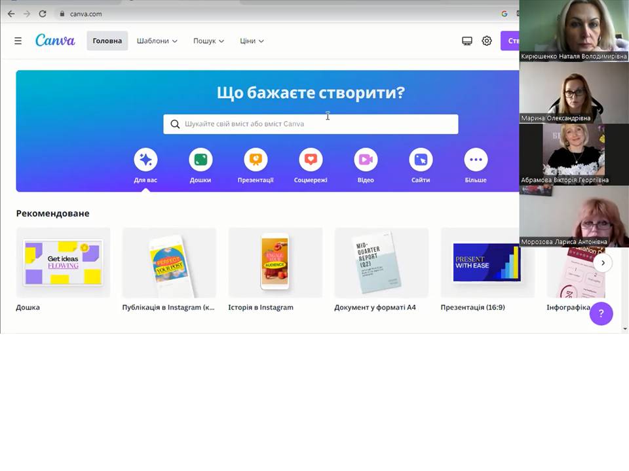Image resolution: width=629 pixels, height=471 pixels.
Task: Open the purple help question button
Action: click(x=601, y=313)
